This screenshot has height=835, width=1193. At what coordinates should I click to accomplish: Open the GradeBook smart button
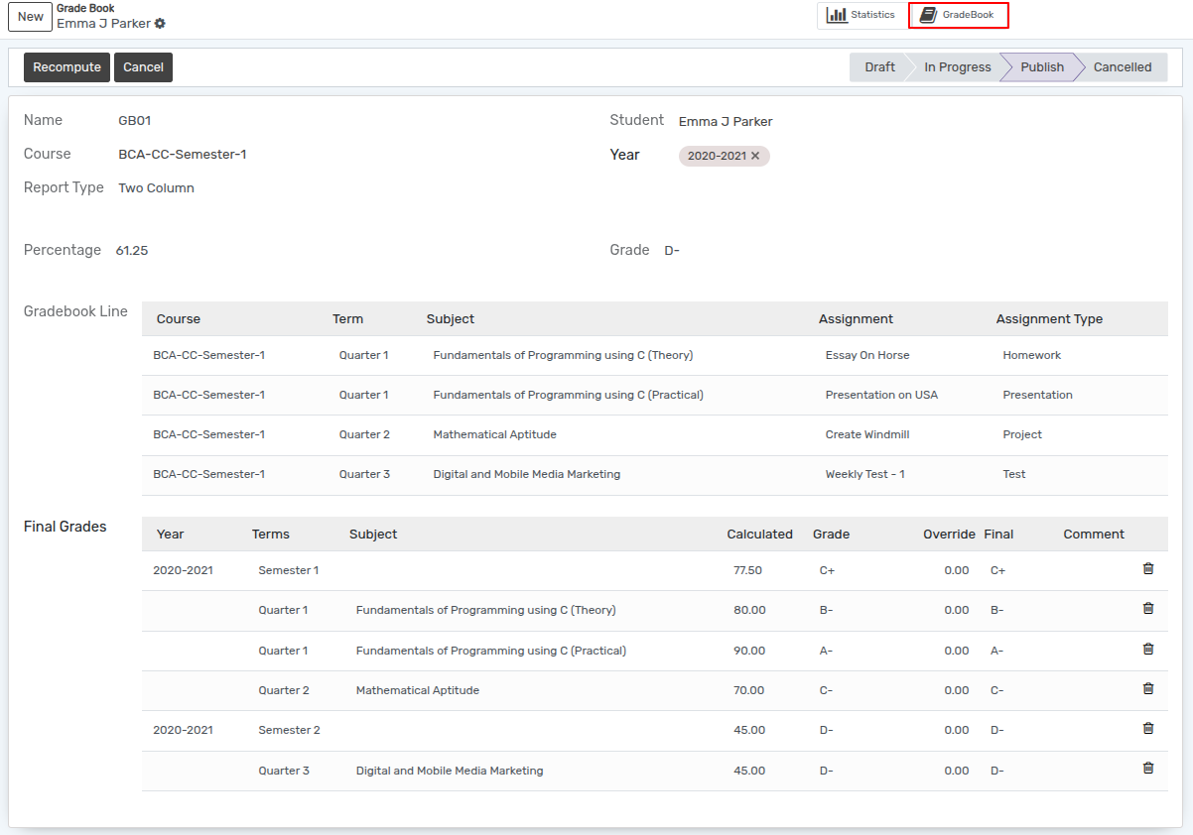[x=958, y=15]
